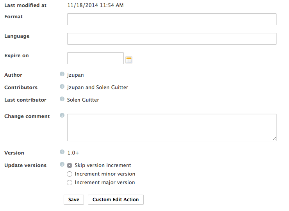Viewport: 289px width, 211px height.
Task: Click the info icon beside Contributors
Action: pos(62,86)
